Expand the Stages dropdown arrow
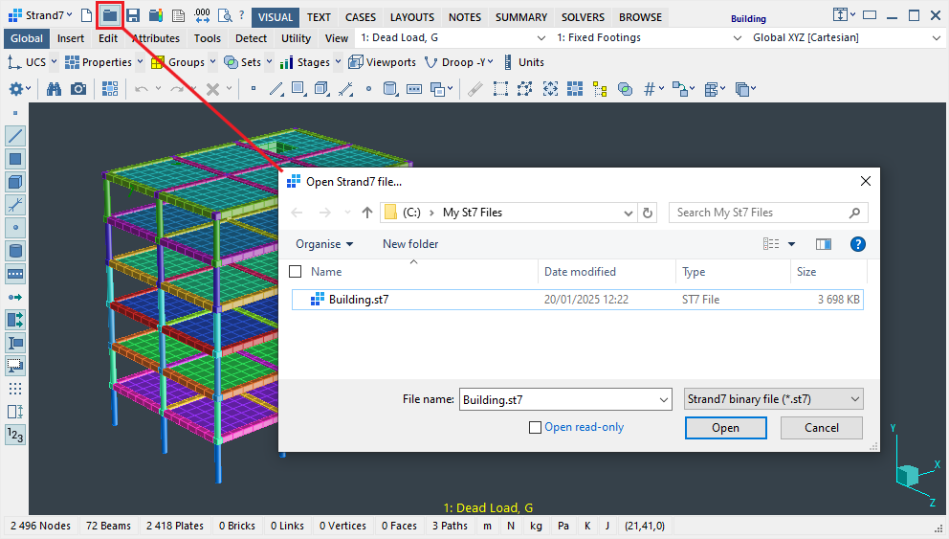Image resolution: width=949 pixels, height=539 pixels. (338, 62)
